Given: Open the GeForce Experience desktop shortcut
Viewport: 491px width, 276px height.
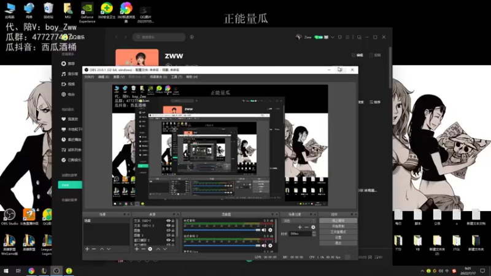Looking at the screenshot, I should pyautogui.click(x=87, y=13).
